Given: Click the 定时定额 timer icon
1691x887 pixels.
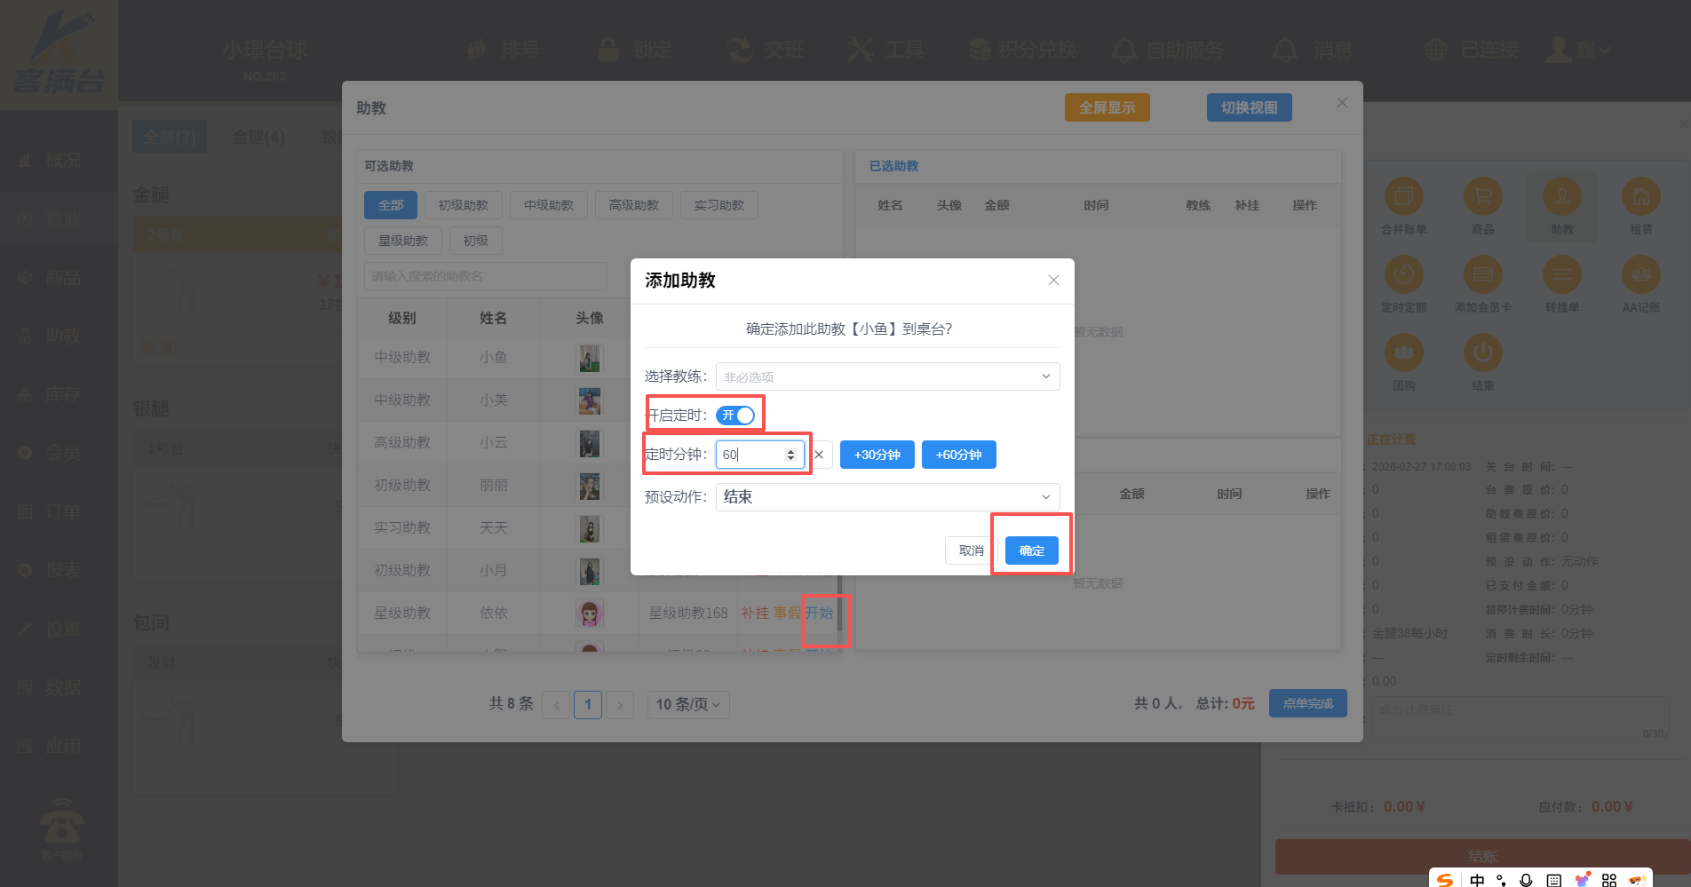Looking at the screenshot, I should point(1403,274).
